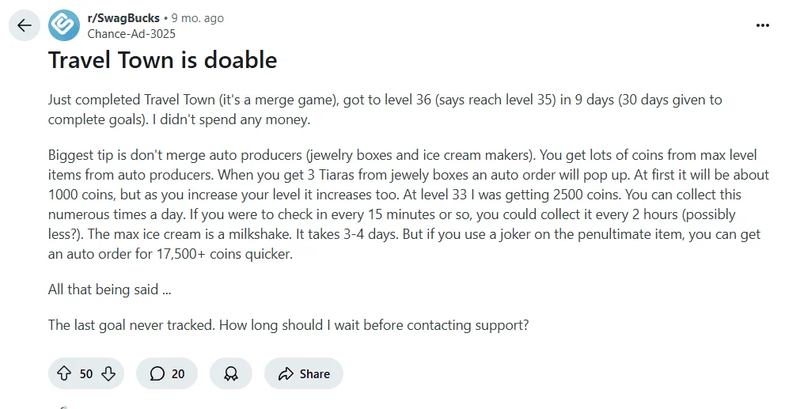Screen dimensions: 785x409
Task: Click the Share button label
Action: 314,373
